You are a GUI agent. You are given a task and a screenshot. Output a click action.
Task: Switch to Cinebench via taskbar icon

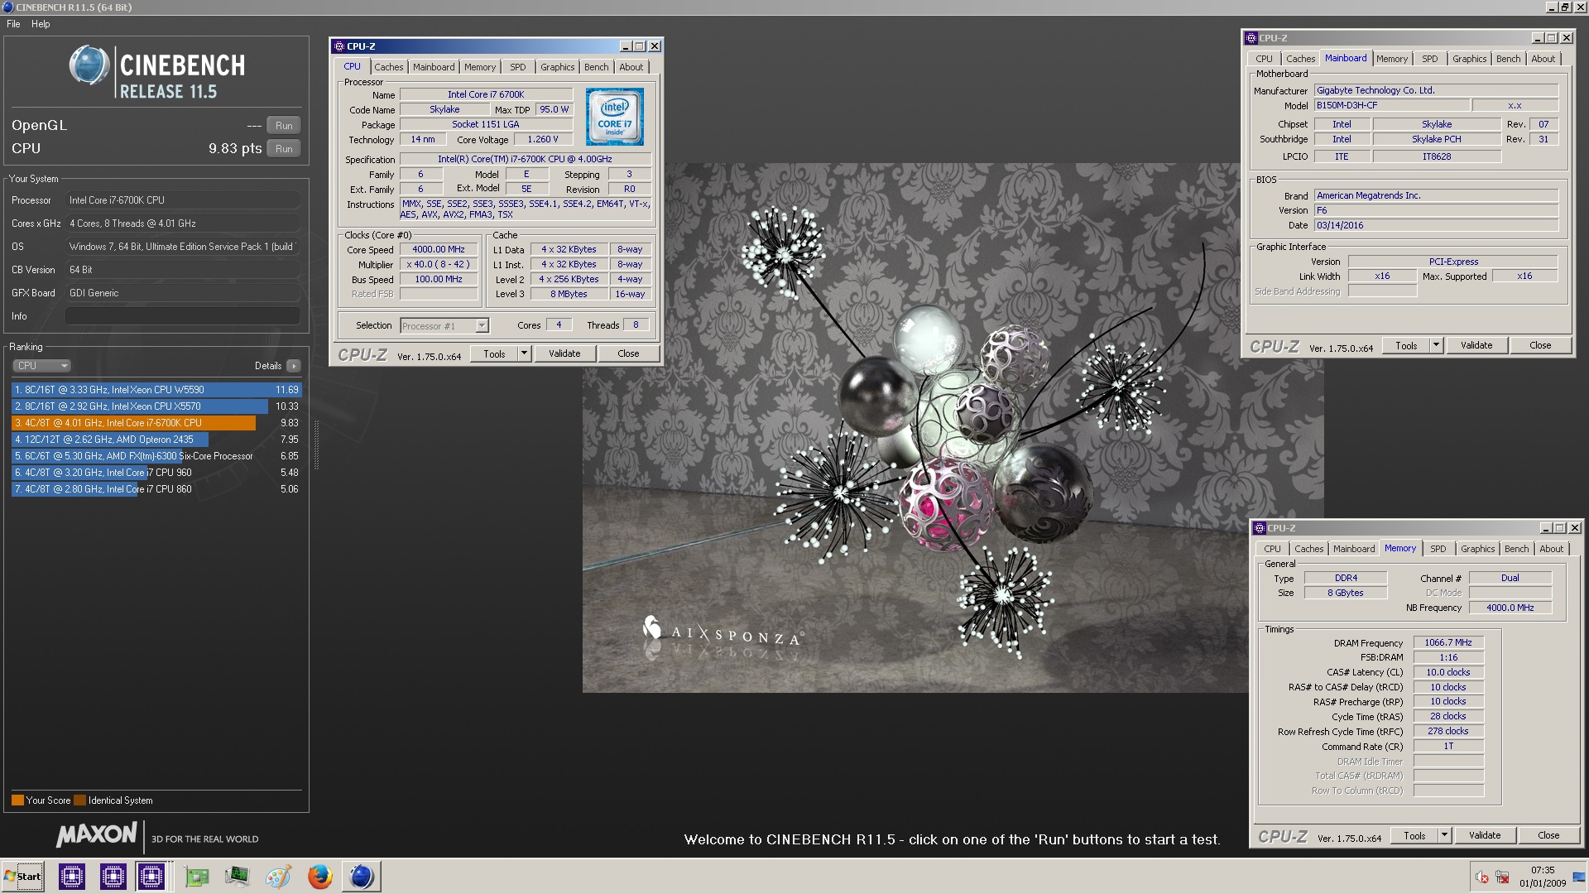[x=362, y=877]
